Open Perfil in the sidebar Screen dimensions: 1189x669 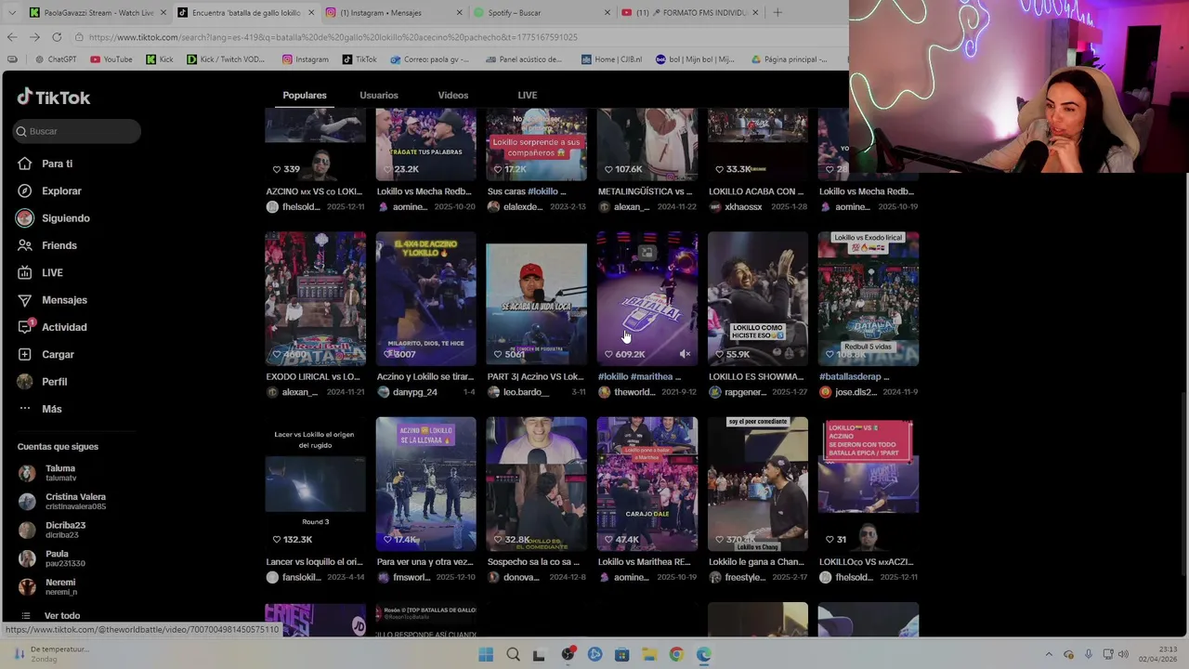(x=54, y=382)
